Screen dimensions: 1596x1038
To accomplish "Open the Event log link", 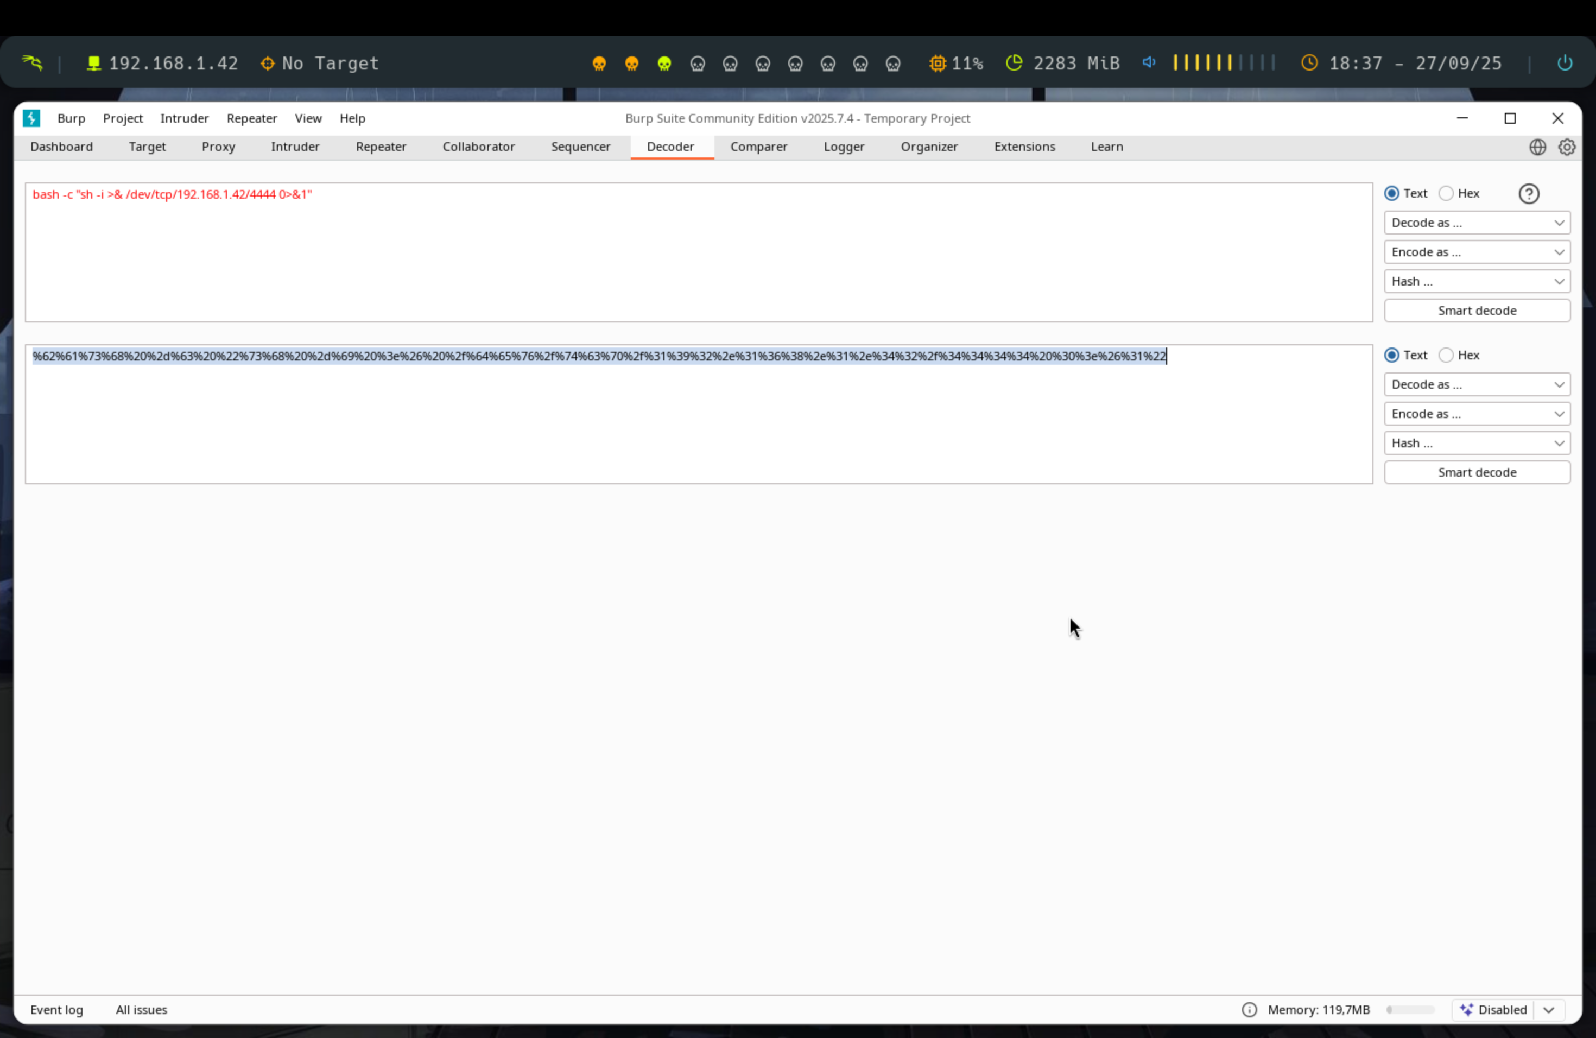I will tap(56, 1009).
